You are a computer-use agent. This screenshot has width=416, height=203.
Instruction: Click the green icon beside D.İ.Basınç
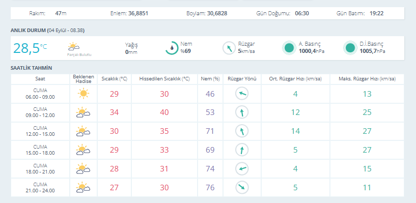tap(350, 48)
